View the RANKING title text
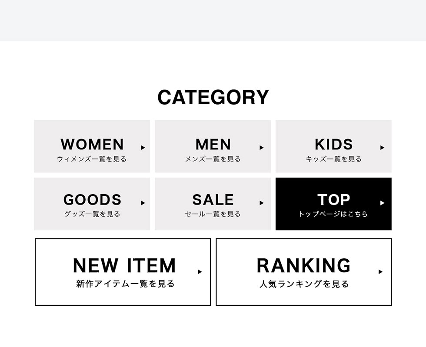 (303, 265)
